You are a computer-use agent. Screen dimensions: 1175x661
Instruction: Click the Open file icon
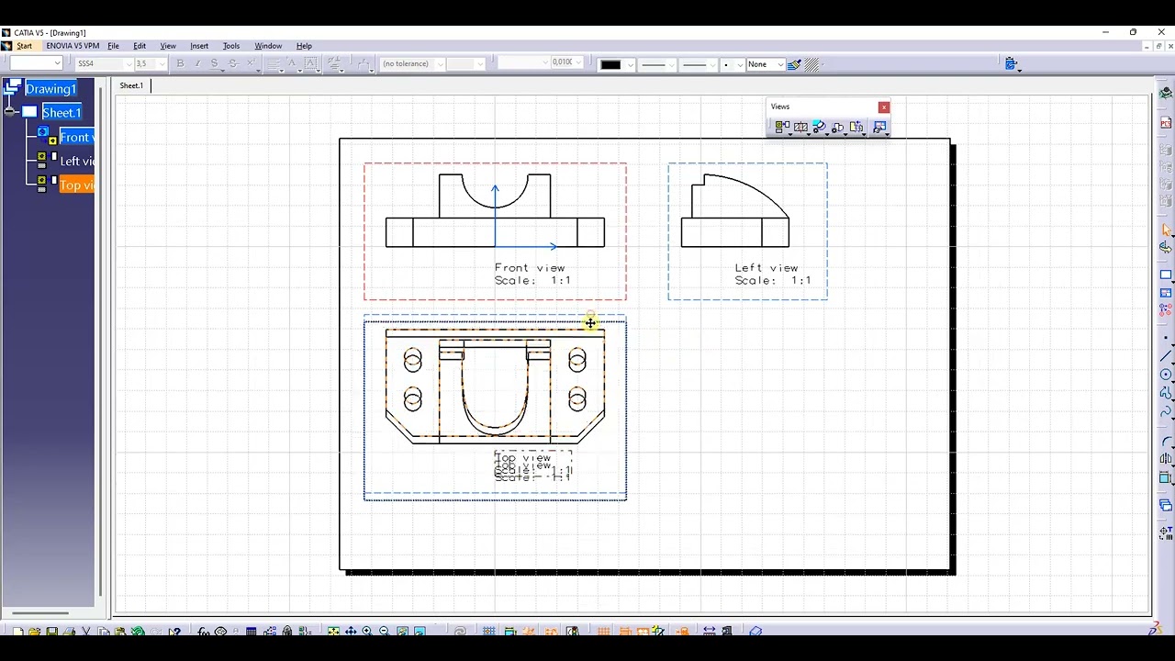click(x=34, y=632)
